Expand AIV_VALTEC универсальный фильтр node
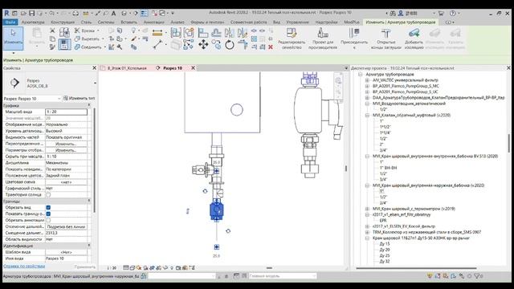 point(367,80)
